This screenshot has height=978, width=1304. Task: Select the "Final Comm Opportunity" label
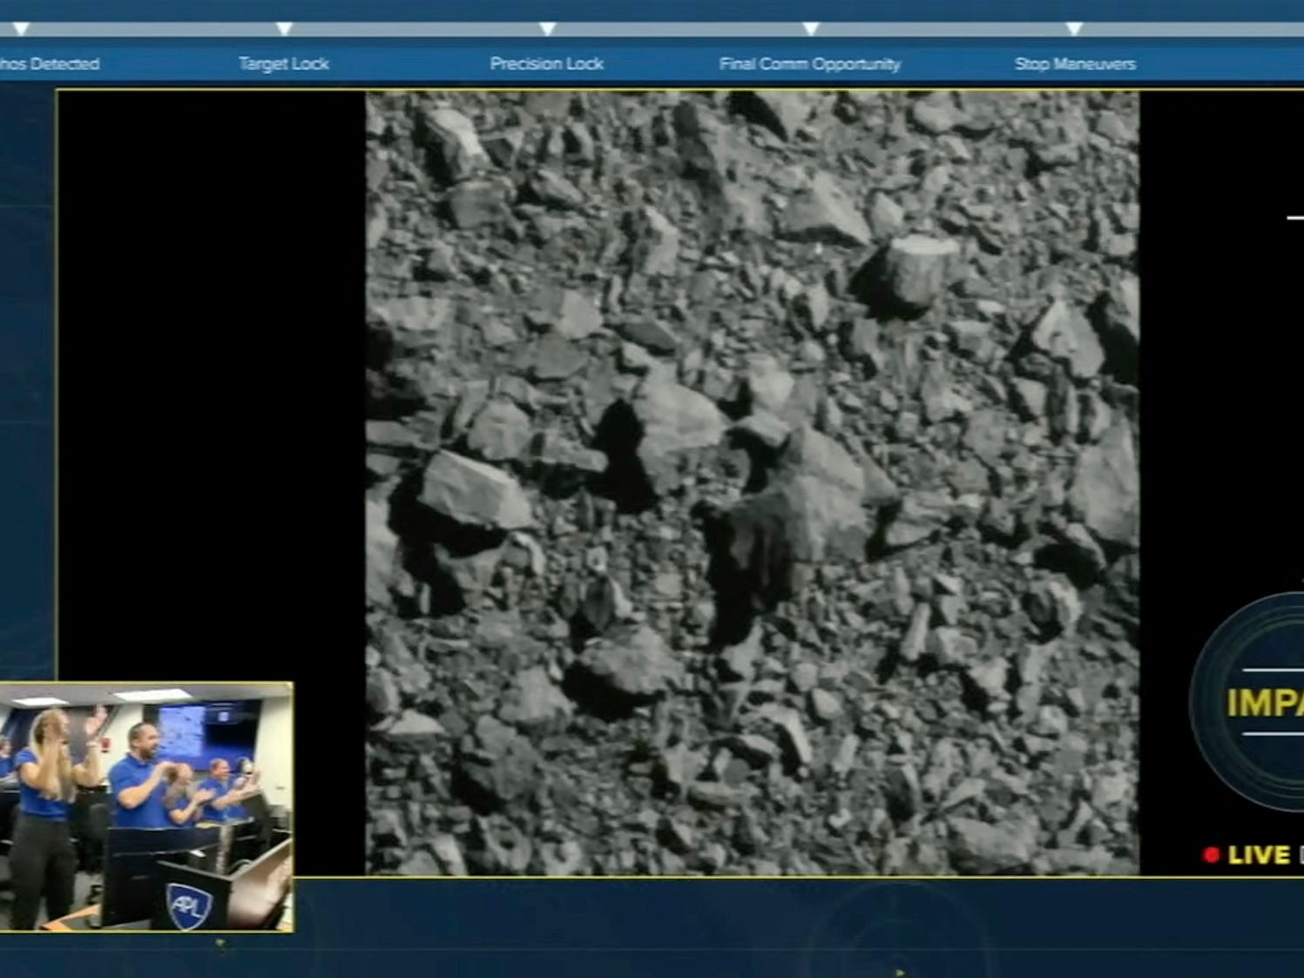coord(810,64)
